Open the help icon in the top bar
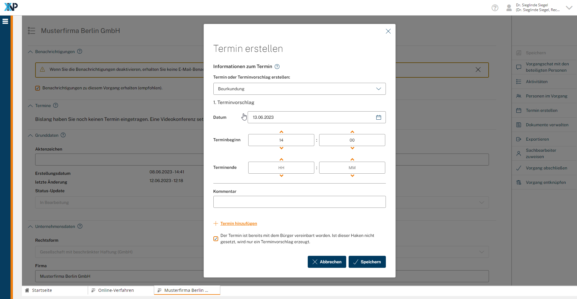Screen dimensions: 577x299 495,8
